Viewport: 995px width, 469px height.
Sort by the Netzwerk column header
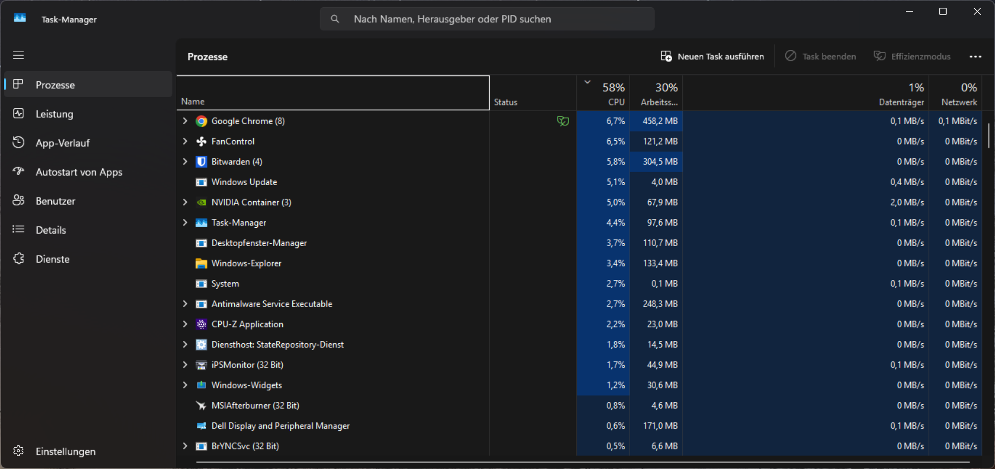pos(956,93)
